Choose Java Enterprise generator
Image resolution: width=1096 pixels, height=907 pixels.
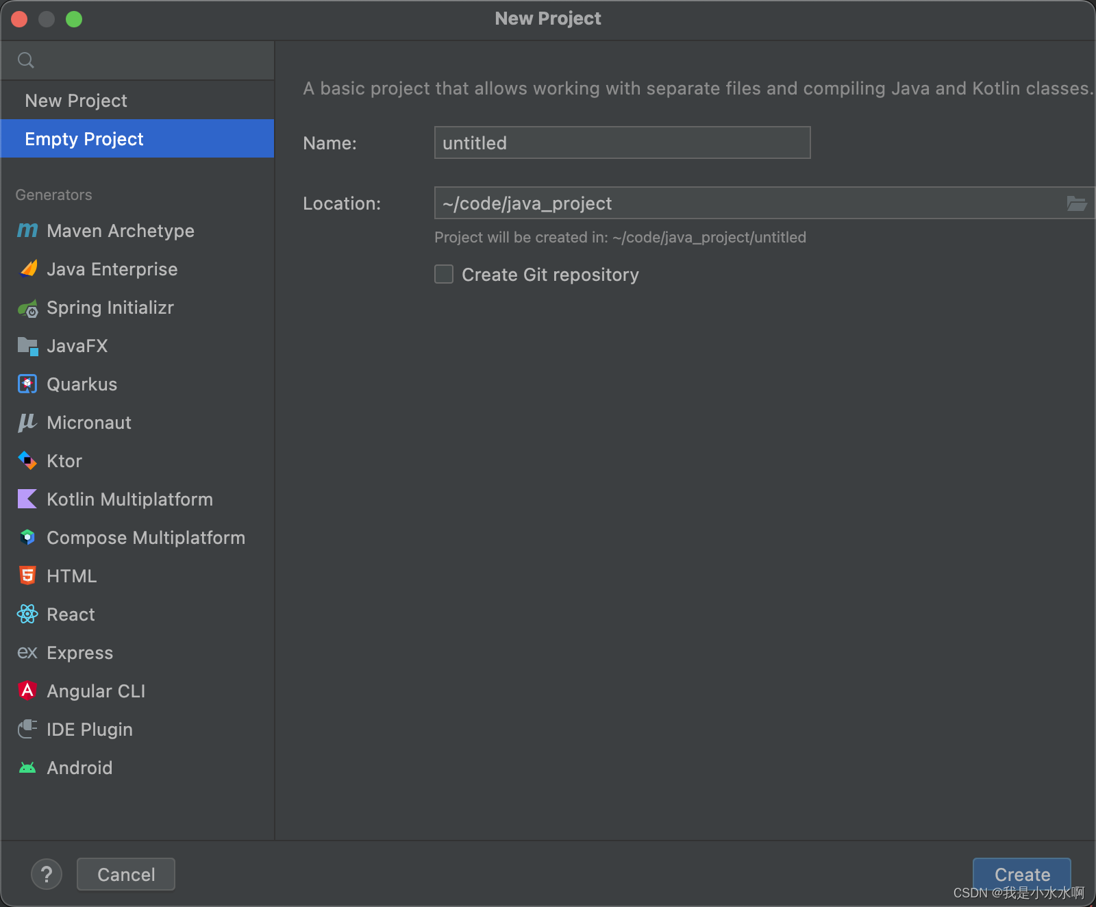click(x=137, y=269)
